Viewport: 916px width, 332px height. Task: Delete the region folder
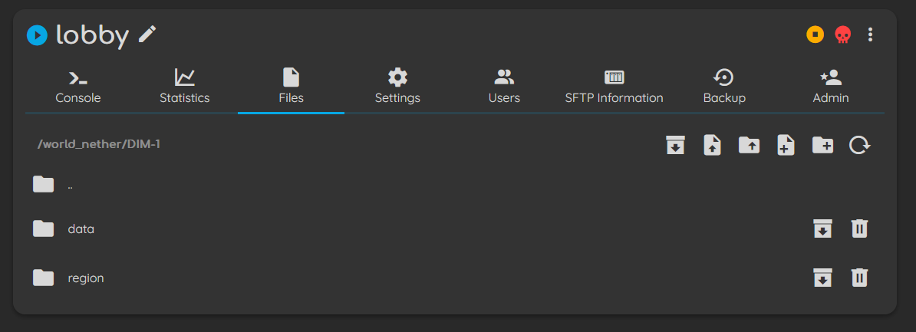[859, 278]
